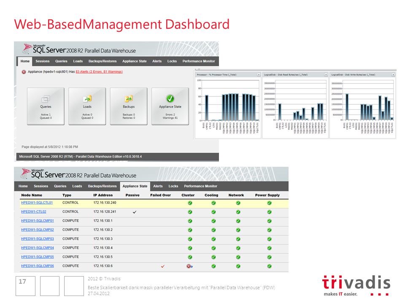Open Loads tab in upper dashboard
Image resolution: width=405 pixels, height=304 pixels.
[x=78, y=61]
